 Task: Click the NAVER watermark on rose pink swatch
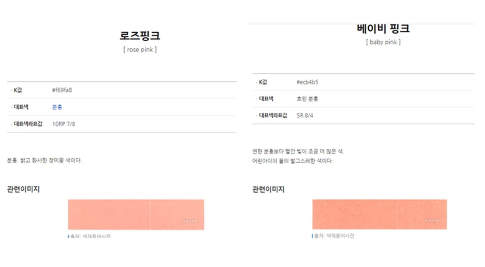point(189,221)
